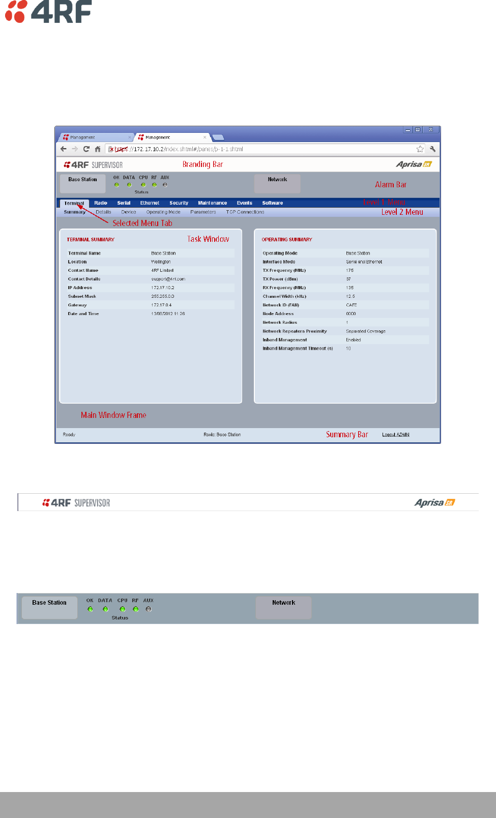Viewport: 496px width, 818px height.
Task: Select the Device submenu item
Action: (128, 212)
